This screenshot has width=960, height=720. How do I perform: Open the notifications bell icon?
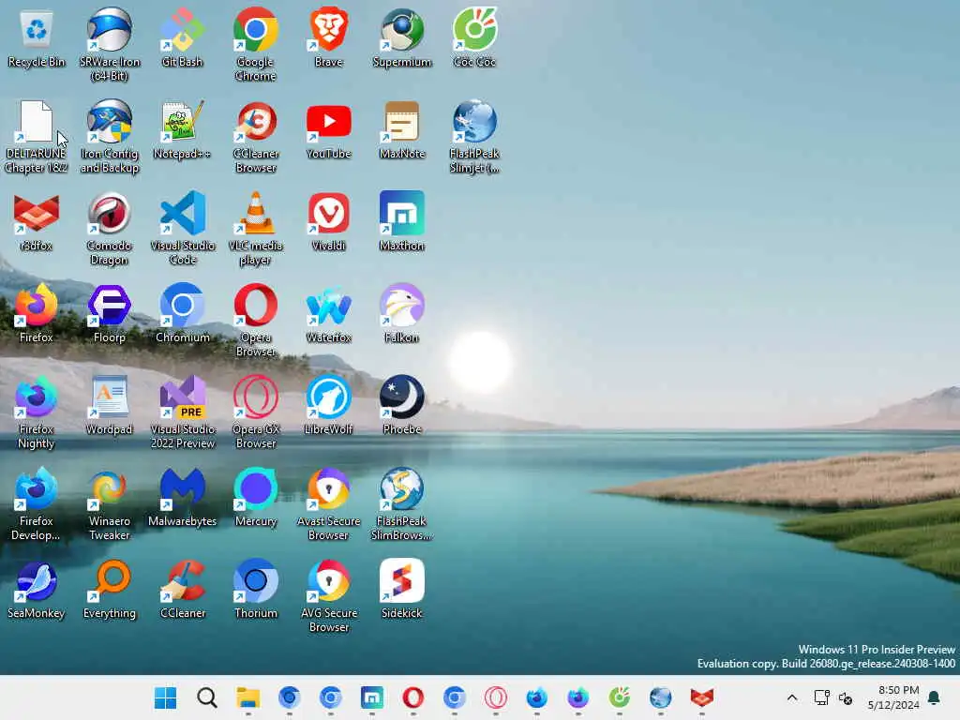935,697
